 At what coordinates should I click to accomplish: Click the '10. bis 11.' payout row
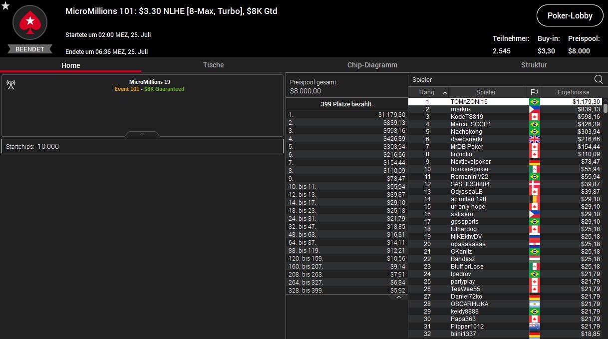coord(347,187)
